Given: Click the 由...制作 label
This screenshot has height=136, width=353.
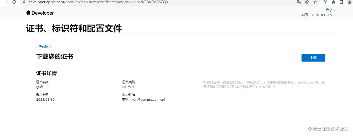Looking at the screenshot, I should [x=128, y=95].
